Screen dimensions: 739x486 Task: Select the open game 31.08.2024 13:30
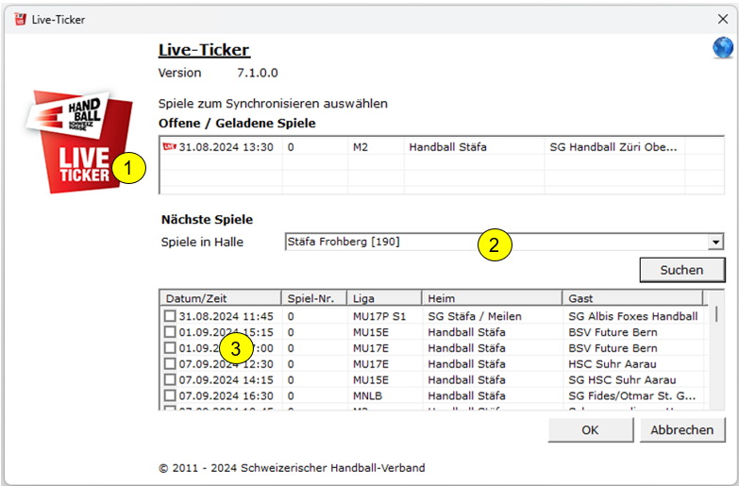click(442, 147)
